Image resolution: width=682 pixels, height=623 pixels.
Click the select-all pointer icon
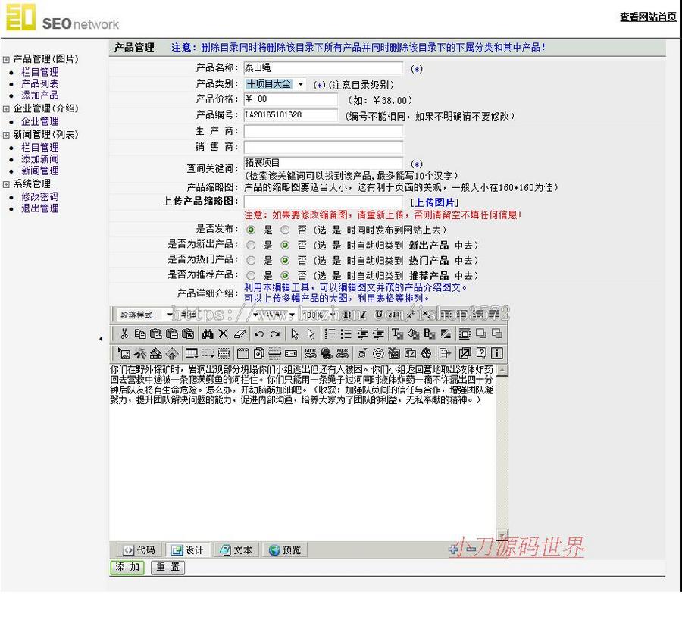(295, 333)
